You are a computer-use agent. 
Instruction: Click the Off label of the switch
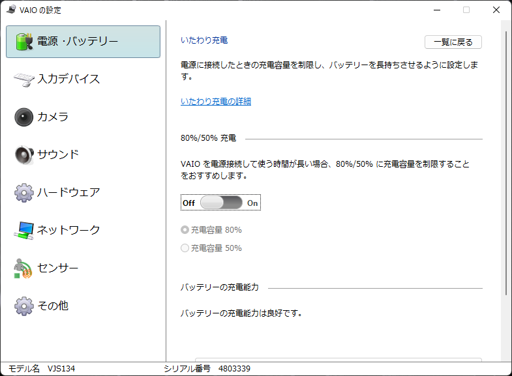pos(188,203)
